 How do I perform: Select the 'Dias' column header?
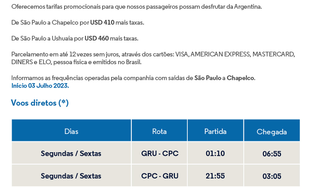71,130
